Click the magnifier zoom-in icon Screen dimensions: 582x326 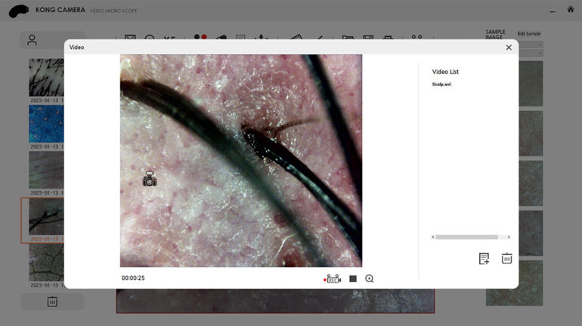(370, 278)
